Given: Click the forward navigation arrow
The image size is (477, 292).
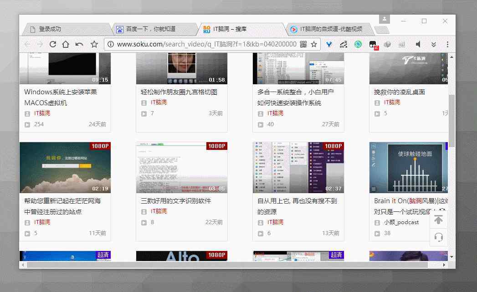Looking at the screenshot, I should click(x=40, y=44).
